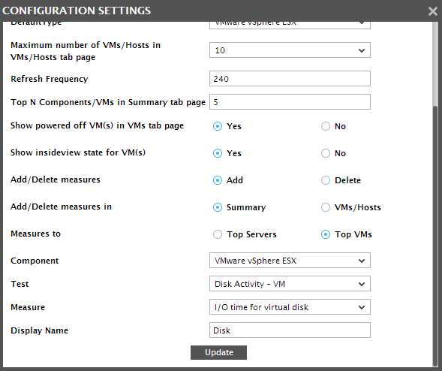The height and width of the screenshot is (371, 442).
Task: Click the 'Component' label text
Action: pos(35,261)
